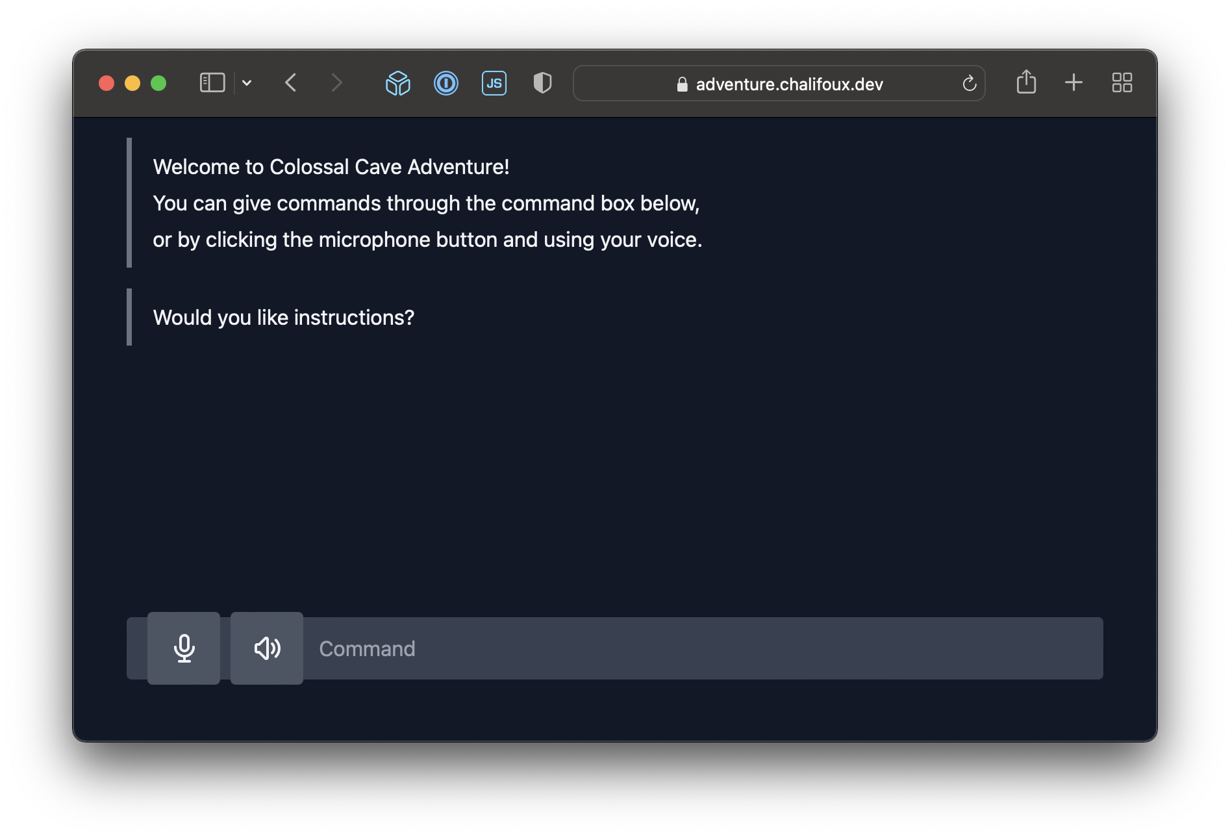Open the Share menu

point(1026,83)
